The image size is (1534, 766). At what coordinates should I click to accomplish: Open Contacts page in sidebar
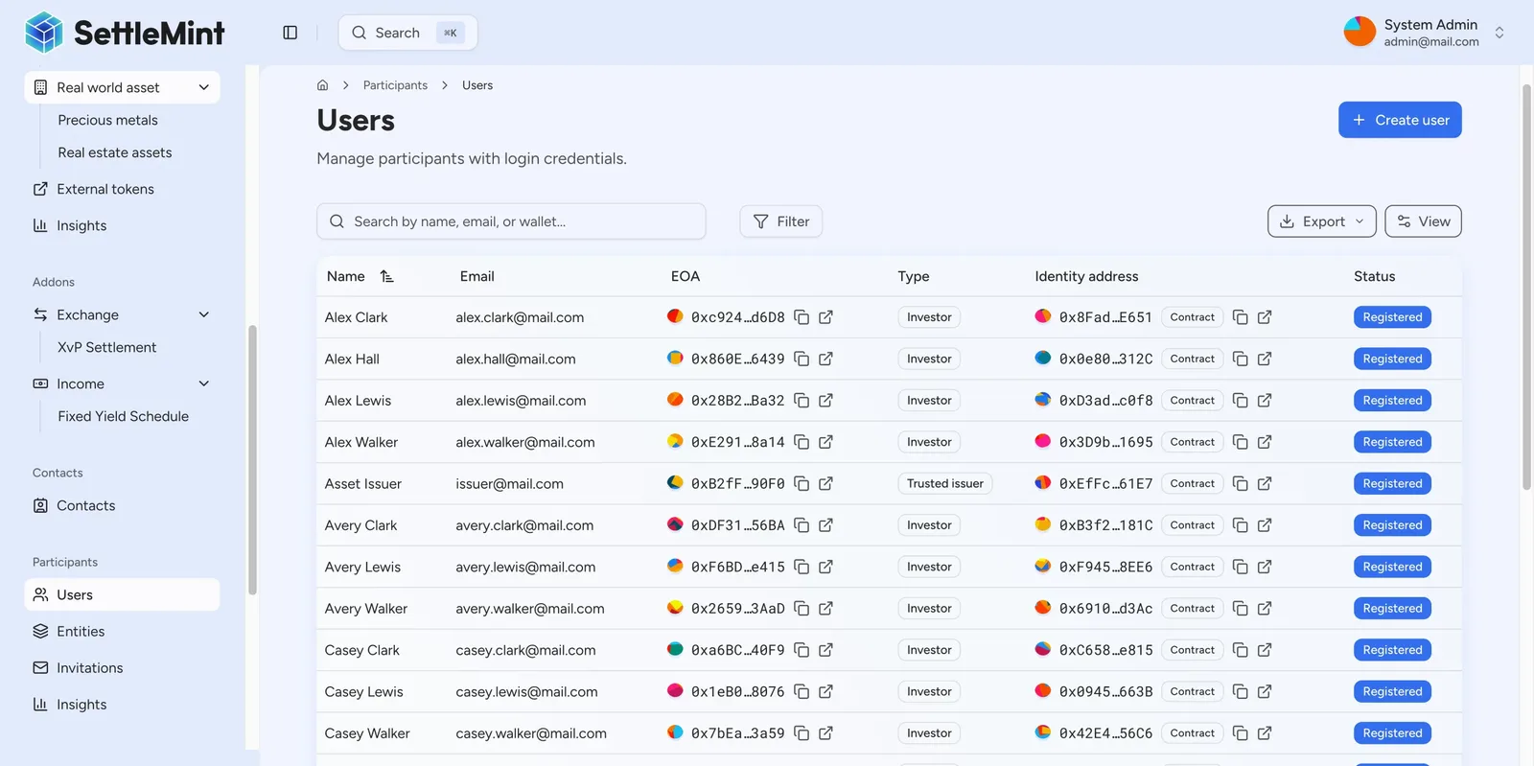85,505
